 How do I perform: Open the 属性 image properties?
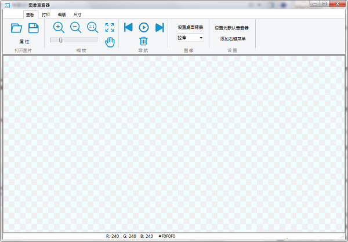tap(24, 42)
